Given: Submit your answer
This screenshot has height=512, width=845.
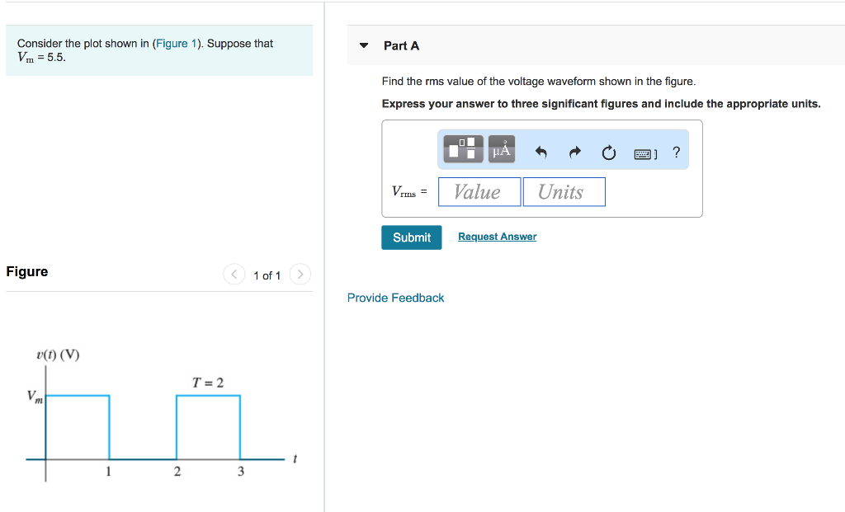Looking at the screenshot, I should click(411, 237).
